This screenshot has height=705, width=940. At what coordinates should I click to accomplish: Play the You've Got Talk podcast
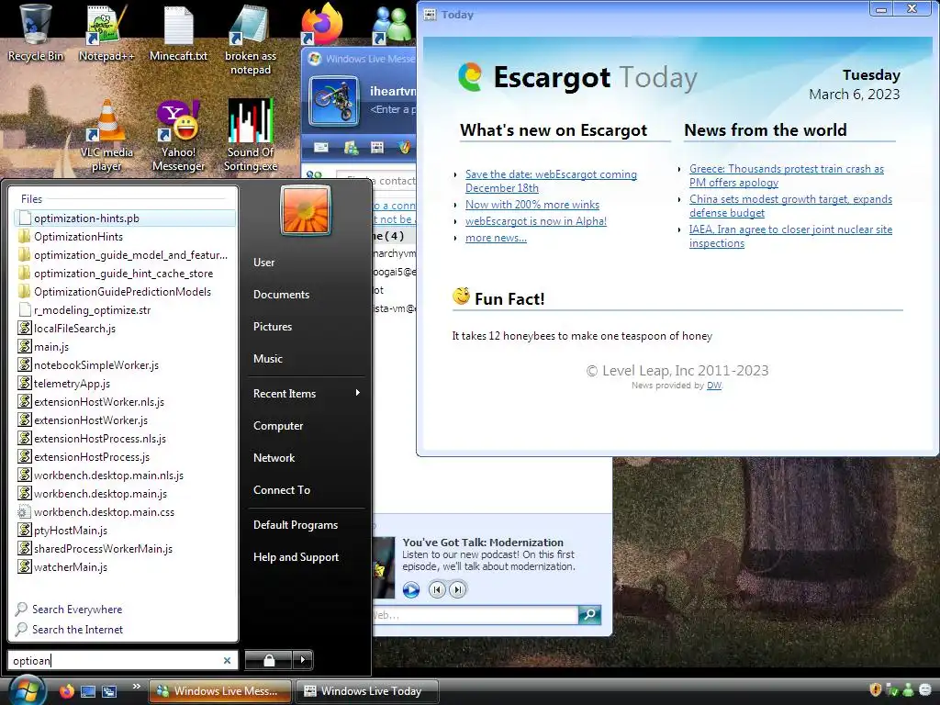(x=411, y=590)
